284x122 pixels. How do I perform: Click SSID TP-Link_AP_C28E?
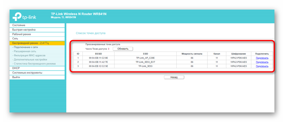point(146,58)
